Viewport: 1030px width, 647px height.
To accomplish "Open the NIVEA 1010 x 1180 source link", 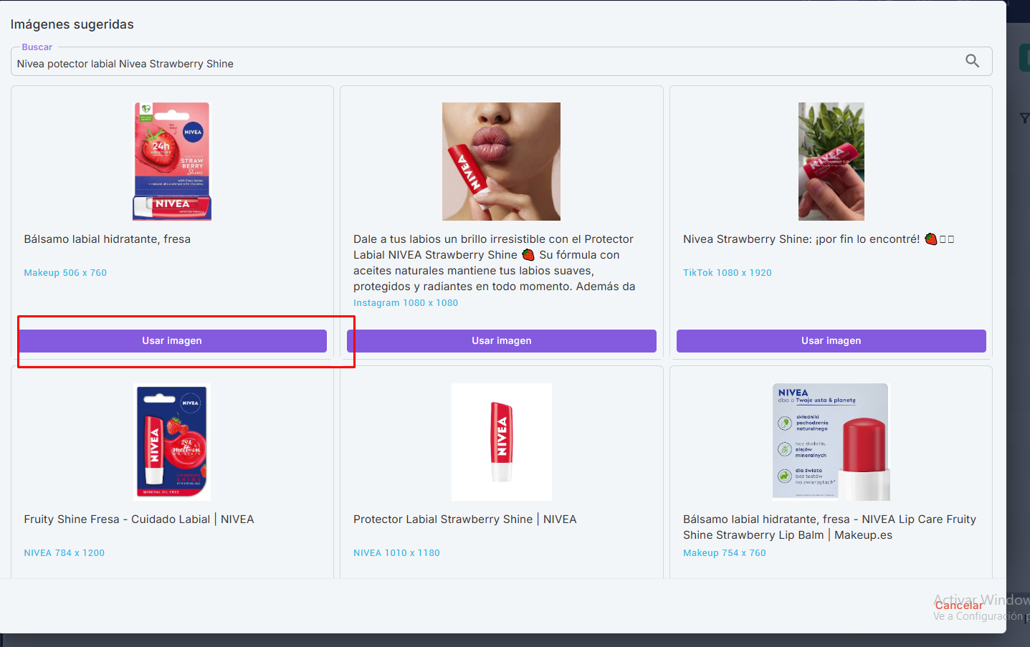I will click(x=396, y=553).
